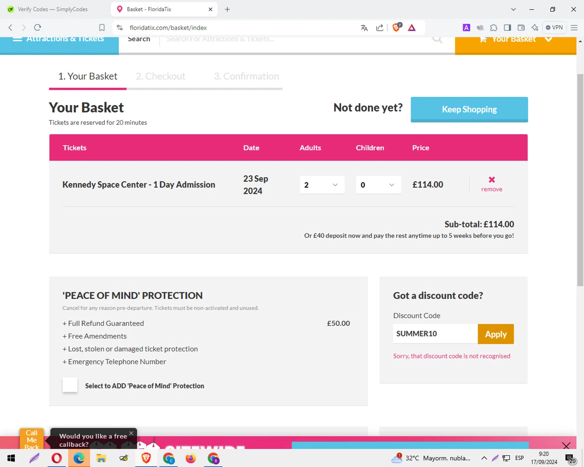This screenshot has height=467, width=584.
Task: Click the Sub-total: £114.00 text
Action: [x=479, y=224]
